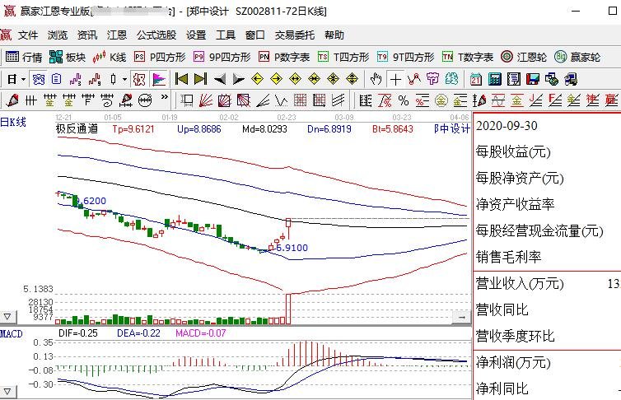Open the T数字表 tool
Screen dimensions: 621x400
tap(468, 58)
